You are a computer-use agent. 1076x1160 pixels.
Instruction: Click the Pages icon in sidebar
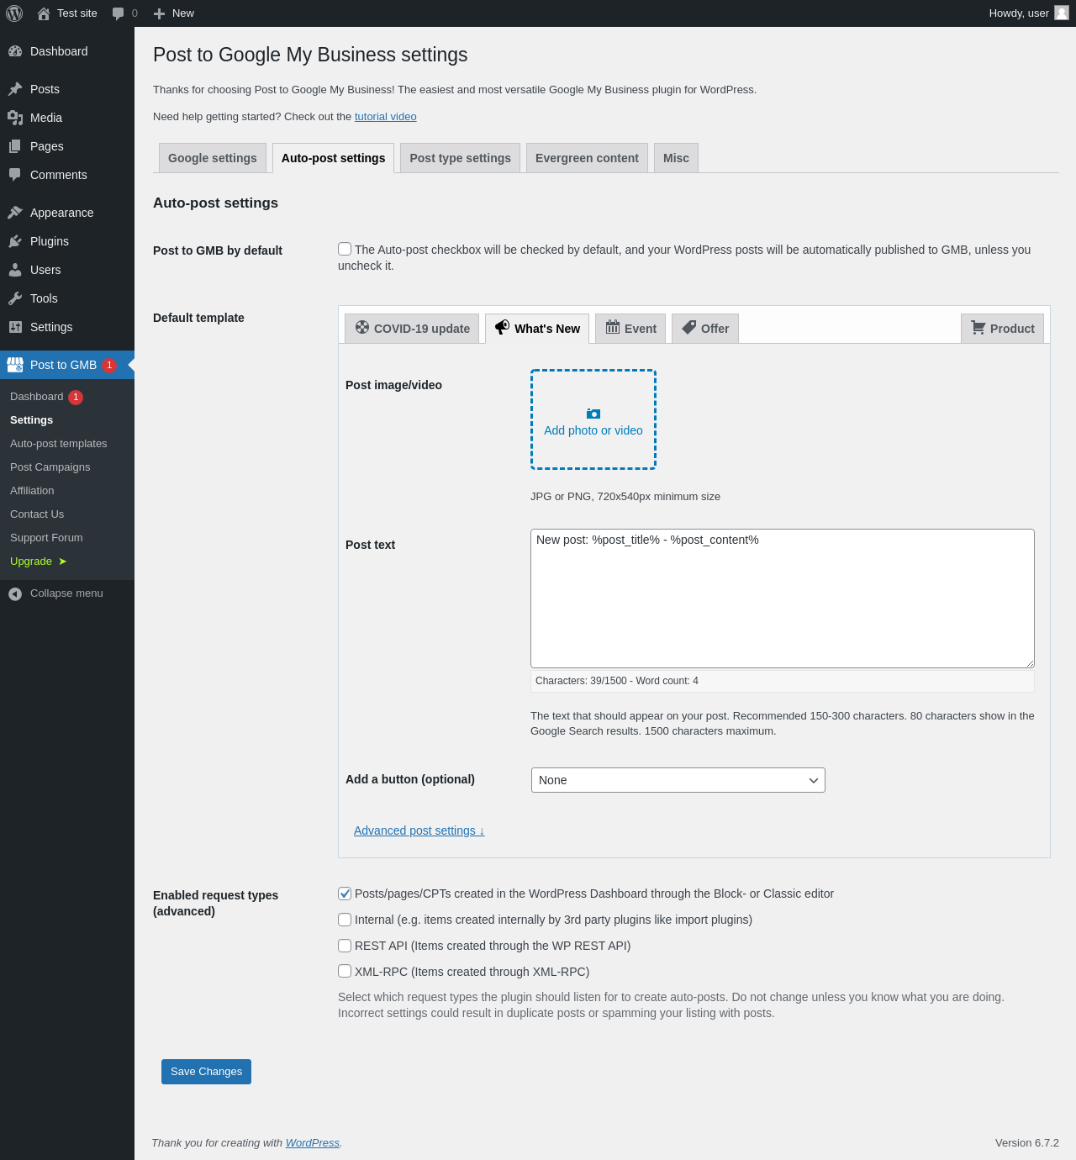click(15, 146)
